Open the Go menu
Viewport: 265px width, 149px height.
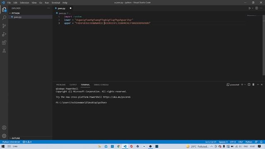(x=41, y=3)
